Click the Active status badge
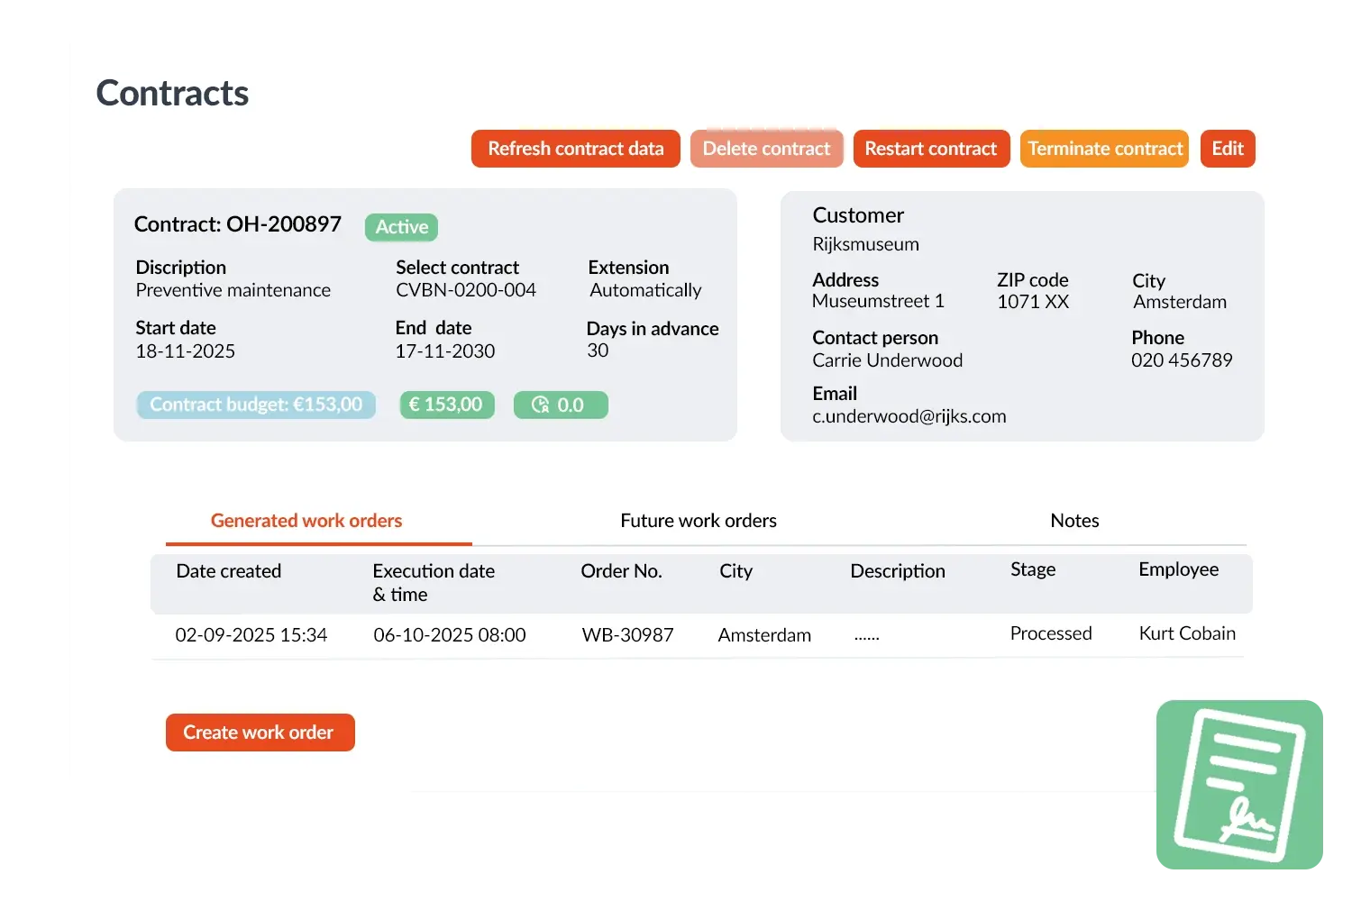Image resolution: width=1352 pixels, height=901 pixels. (x=401, y=227)
